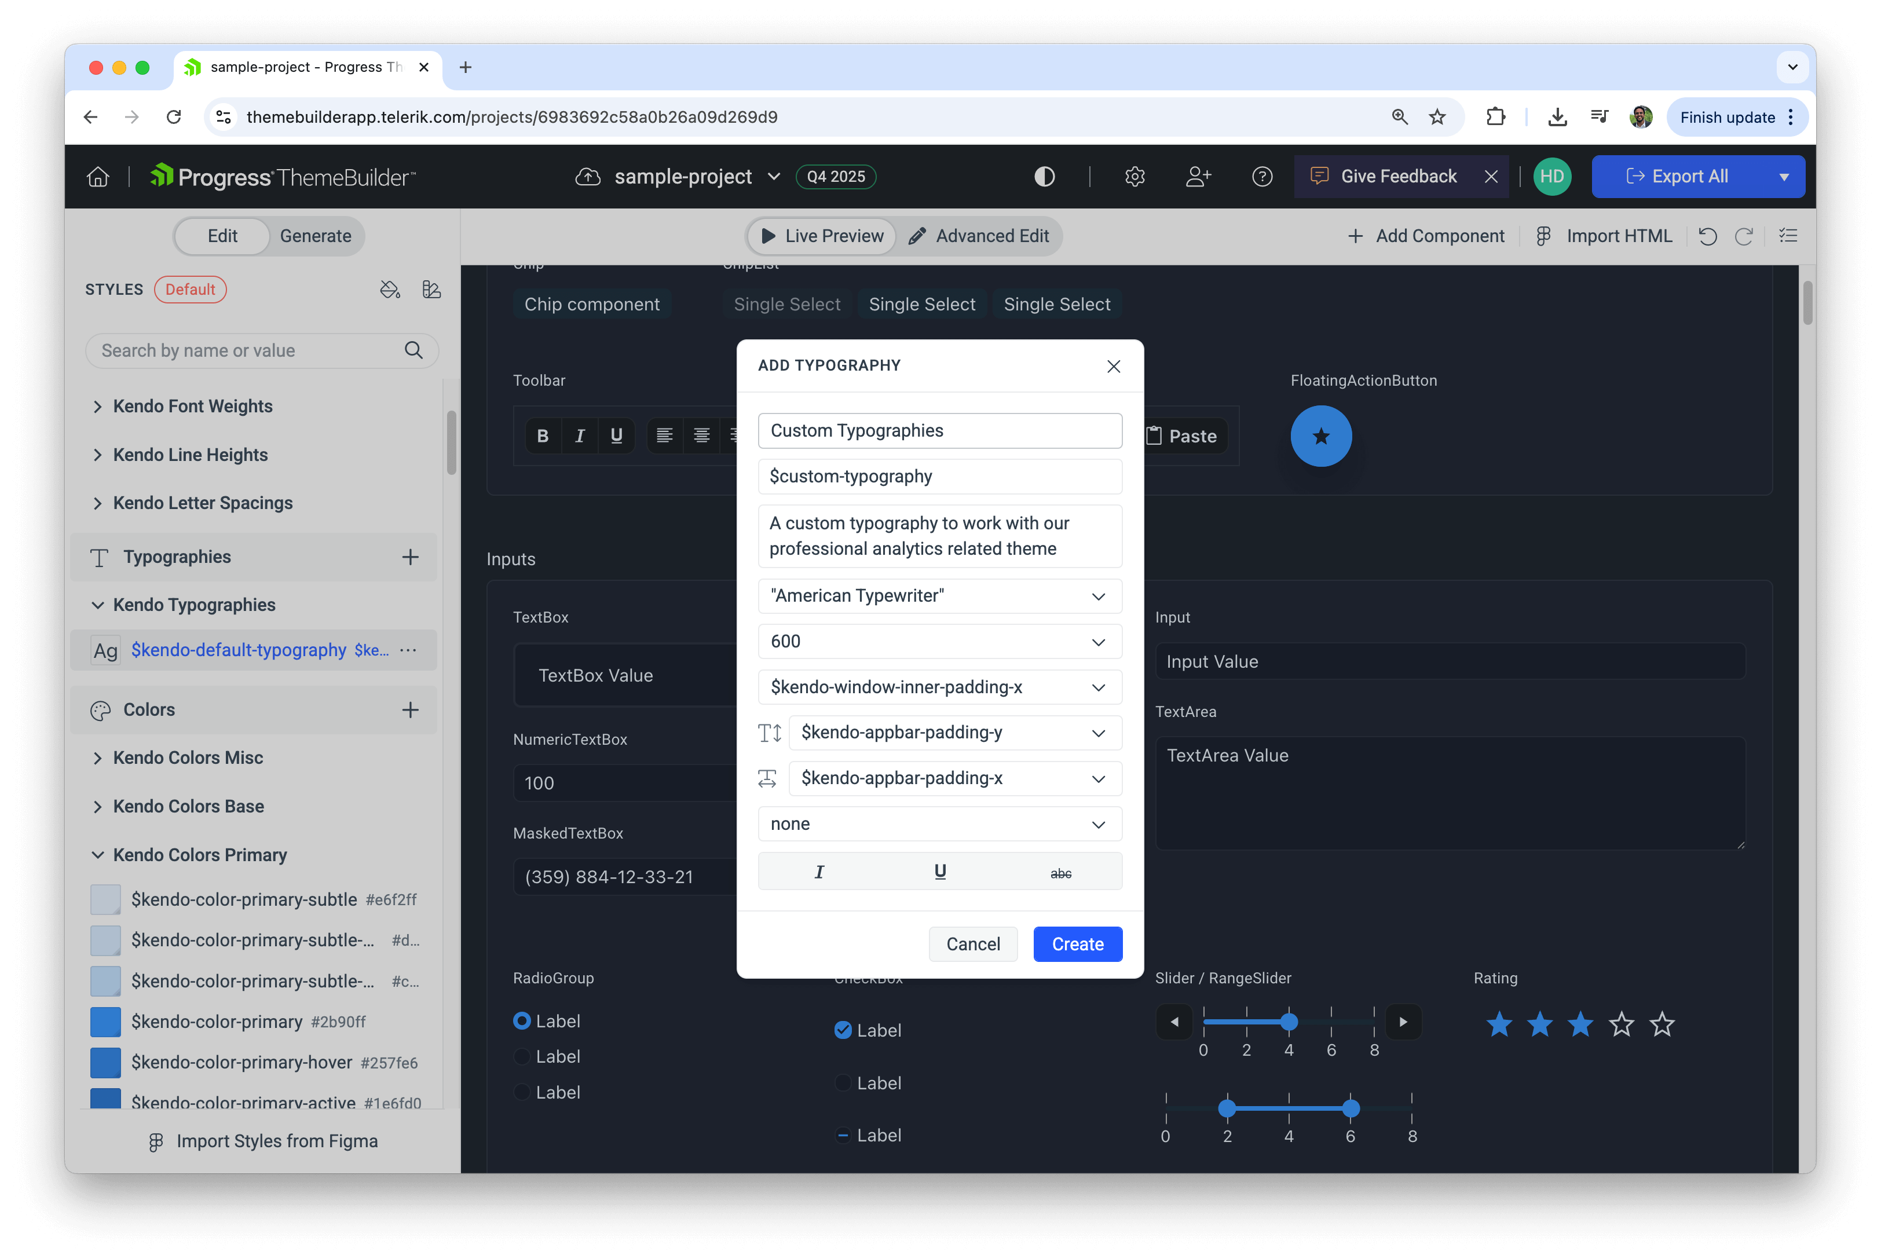Viewport: 1881px width, 1259px height.
Task: Open the $kendo-appbar-padding-x dropdown
Action: (956, 778)
